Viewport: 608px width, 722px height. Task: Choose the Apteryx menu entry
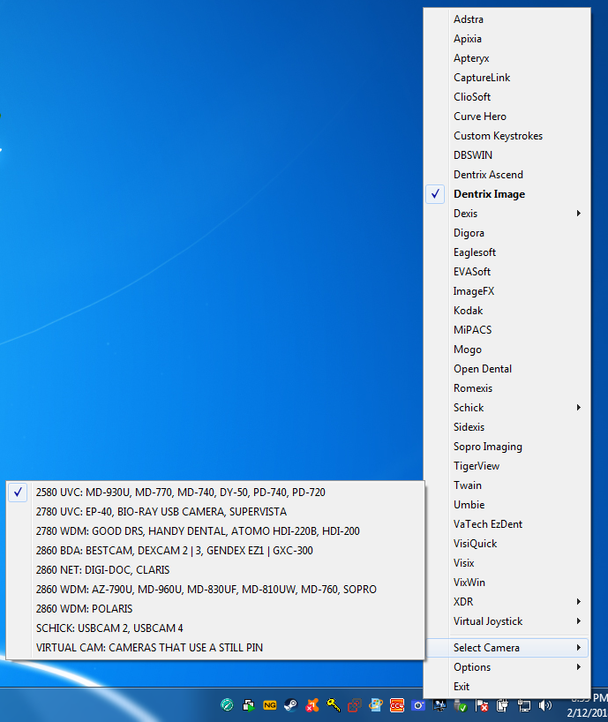[x=507, y=58]
